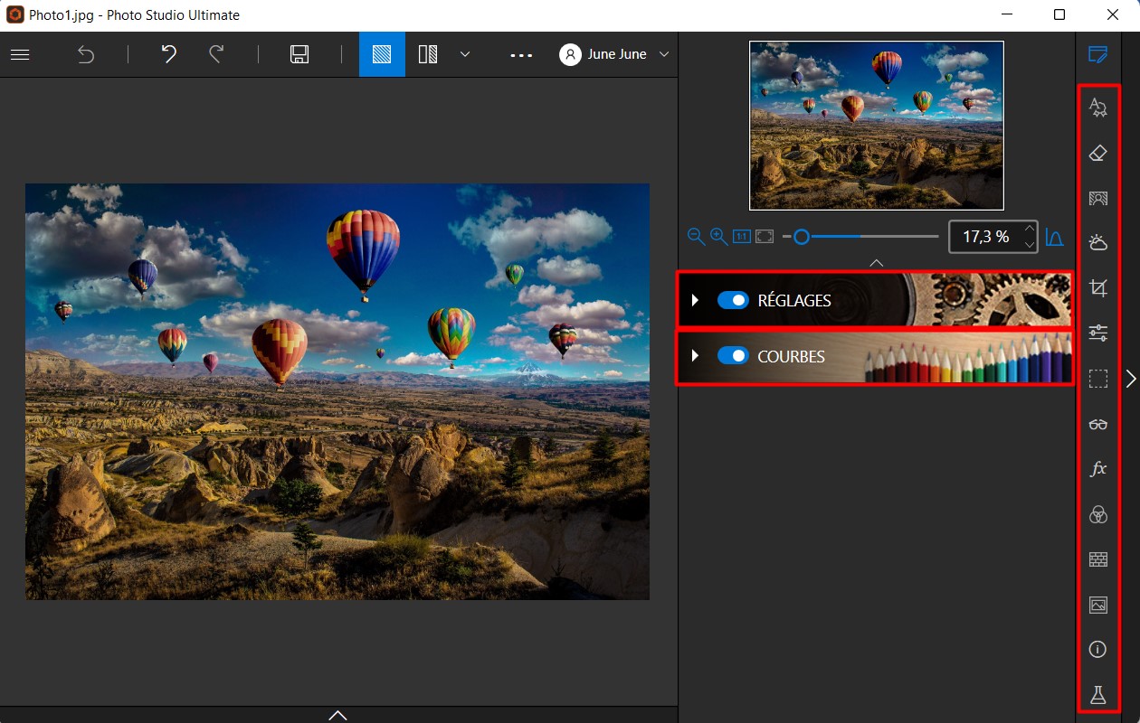1140x723 pixels.
Task: Select the Eraser tool
Action: click(x=1098, y=154)
